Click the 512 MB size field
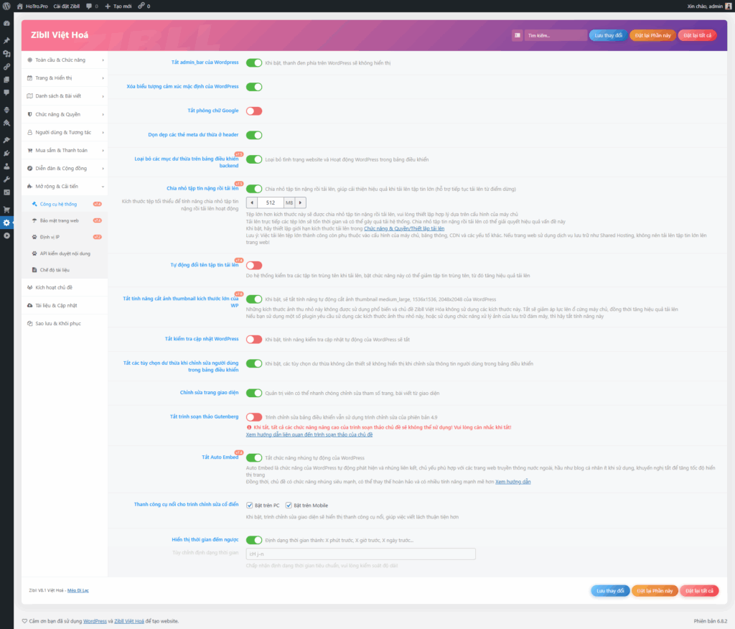Screen dimensions: 735x629 click(x=271, y=202)
